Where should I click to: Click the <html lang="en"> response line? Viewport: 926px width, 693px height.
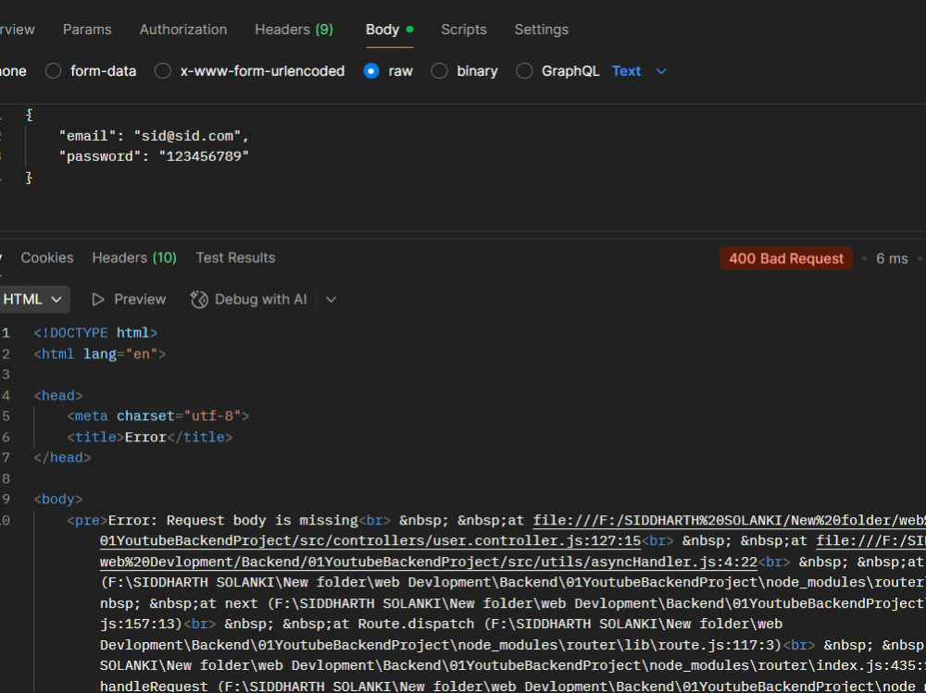coord(100,354)
